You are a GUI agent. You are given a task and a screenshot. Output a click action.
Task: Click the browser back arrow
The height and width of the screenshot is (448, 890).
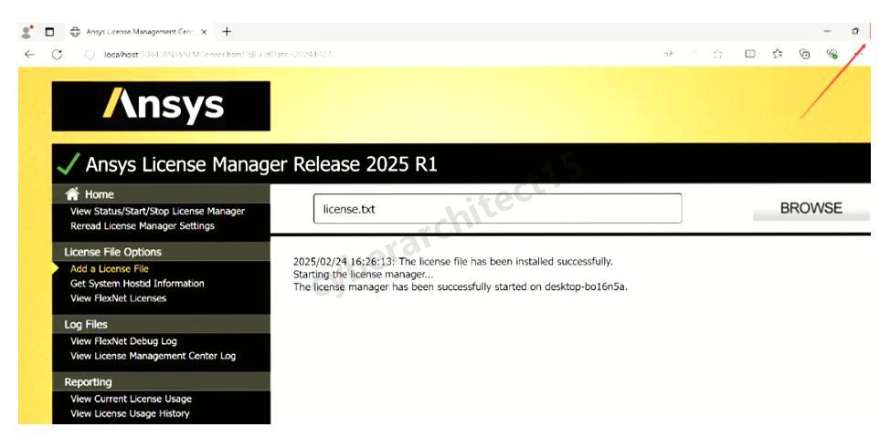pyautogui.click(x=29, y=55)
